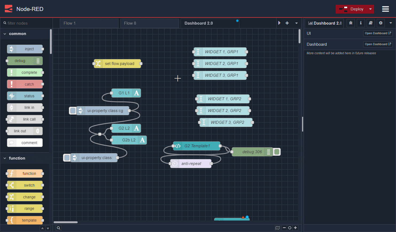Open the node information panel (i icon)
The image size is (396, 232).
tap(361, 23)
